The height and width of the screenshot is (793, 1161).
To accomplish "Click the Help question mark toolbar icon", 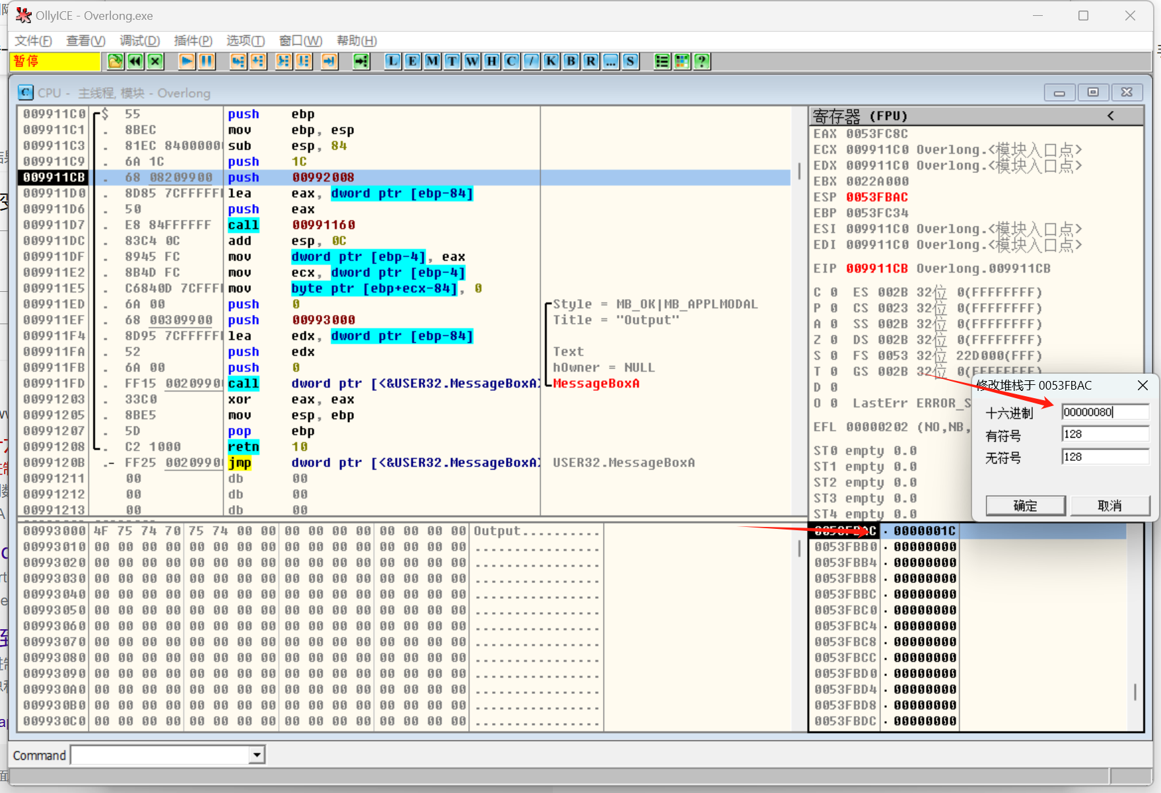I will (702, 61).
